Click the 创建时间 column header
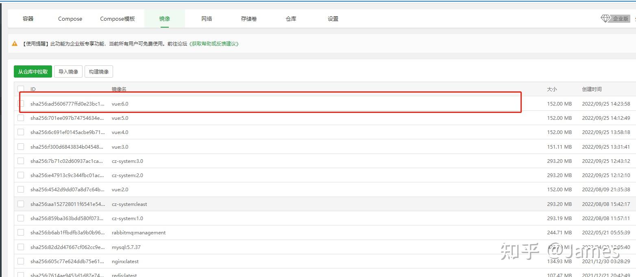The height and width of the screenshot is (277, 636). coord(592,89)
